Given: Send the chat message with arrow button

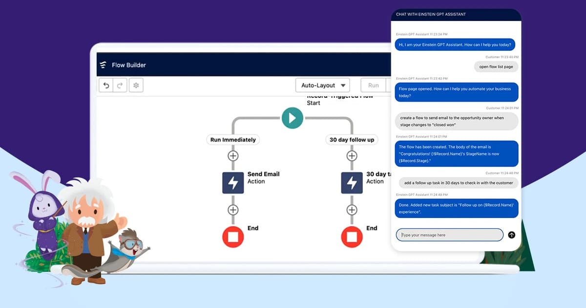Looking at the screenshot, I should tap(511, 235).
